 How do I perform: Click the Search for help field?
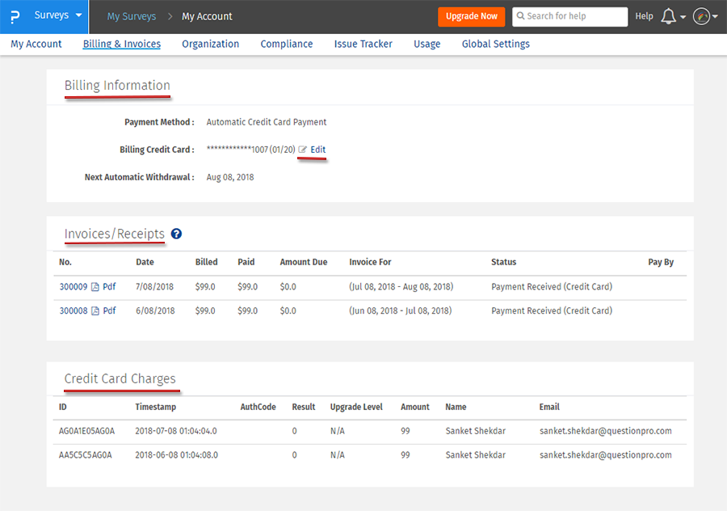point(575,16)
